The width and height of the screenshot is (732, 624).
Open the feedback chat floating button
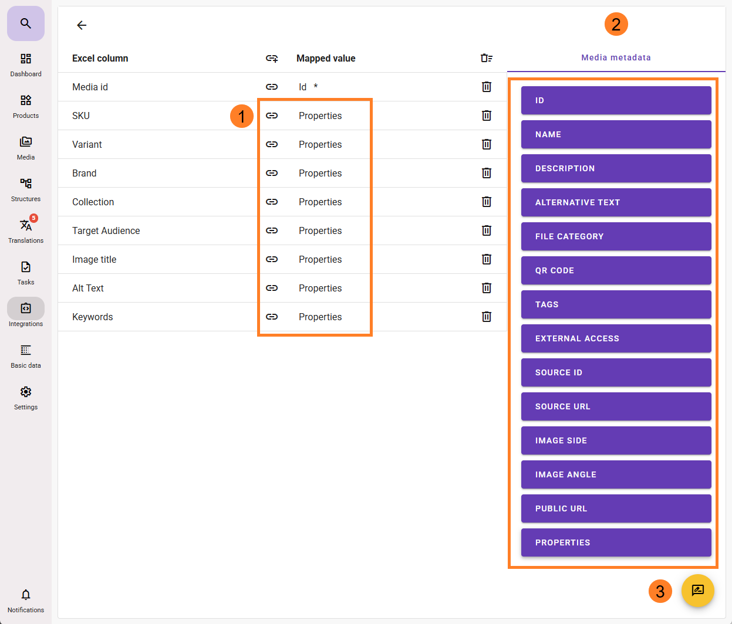[x=697, y=590]
